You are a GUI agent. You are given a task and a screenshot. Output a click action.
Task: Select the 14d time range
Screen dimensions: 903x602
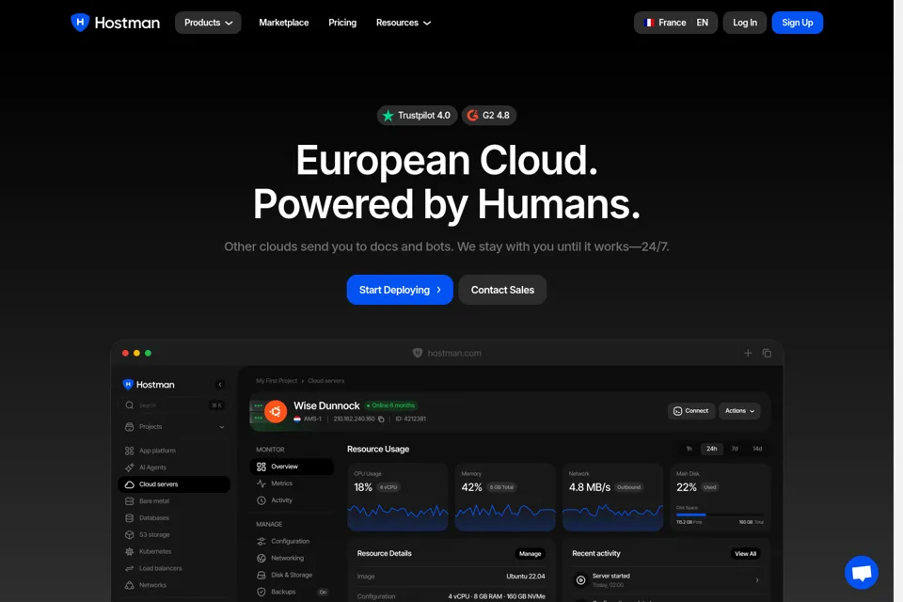tap(757, 449)
